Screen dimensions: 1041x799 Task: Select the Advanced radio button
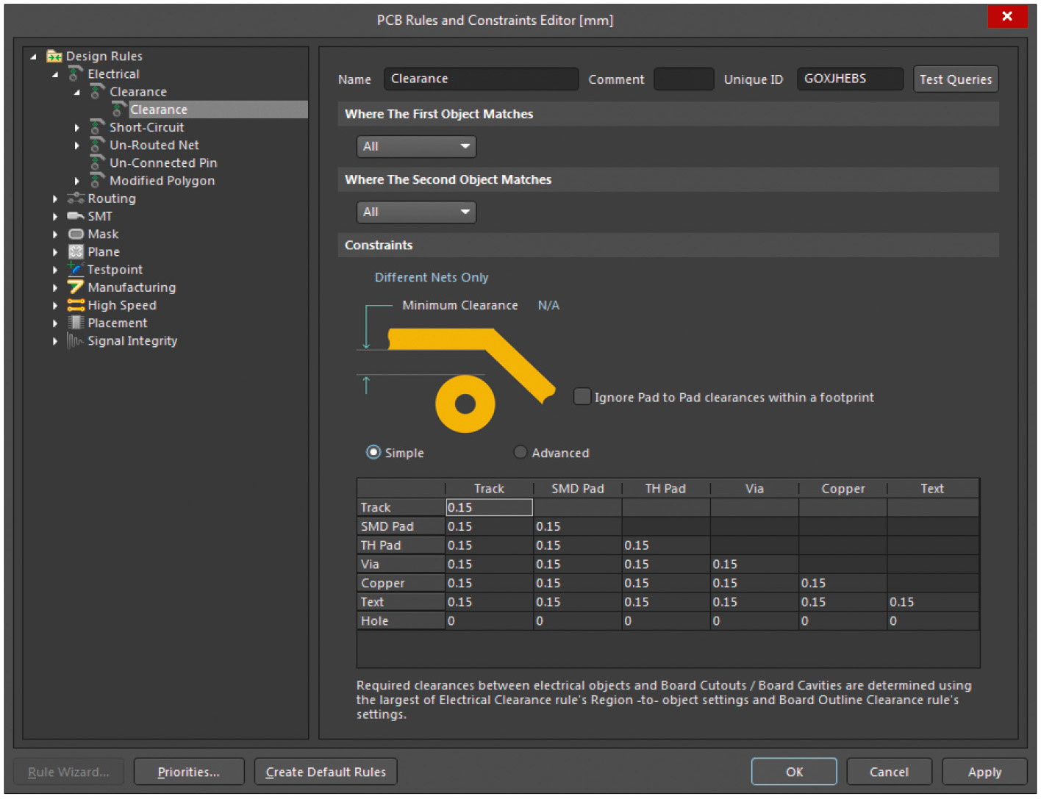[x=520, y=452]
